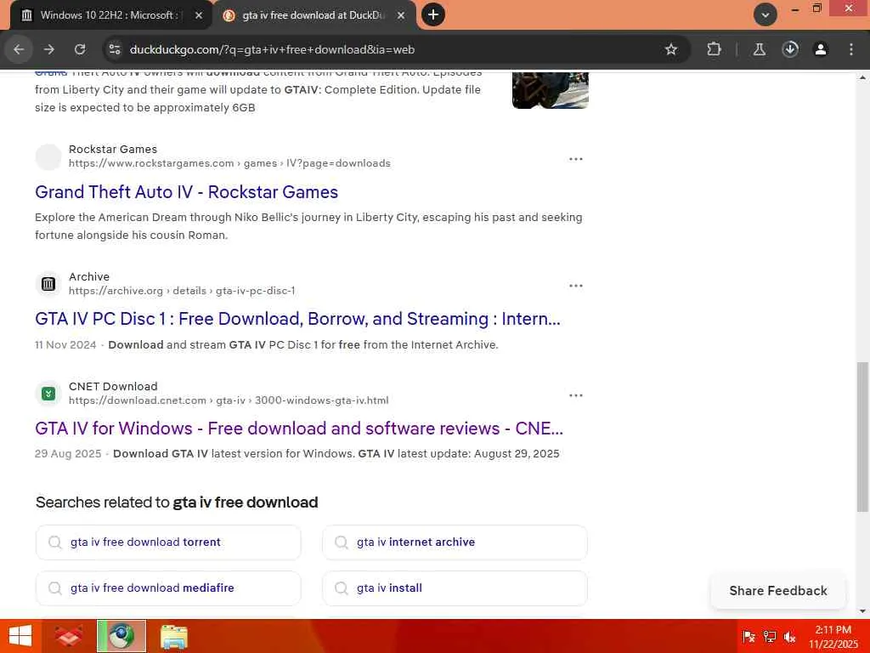This screenshot has height=653, width=870.
Task: Open the Action Center flag tray icon
Action: (x=749, y=636)
